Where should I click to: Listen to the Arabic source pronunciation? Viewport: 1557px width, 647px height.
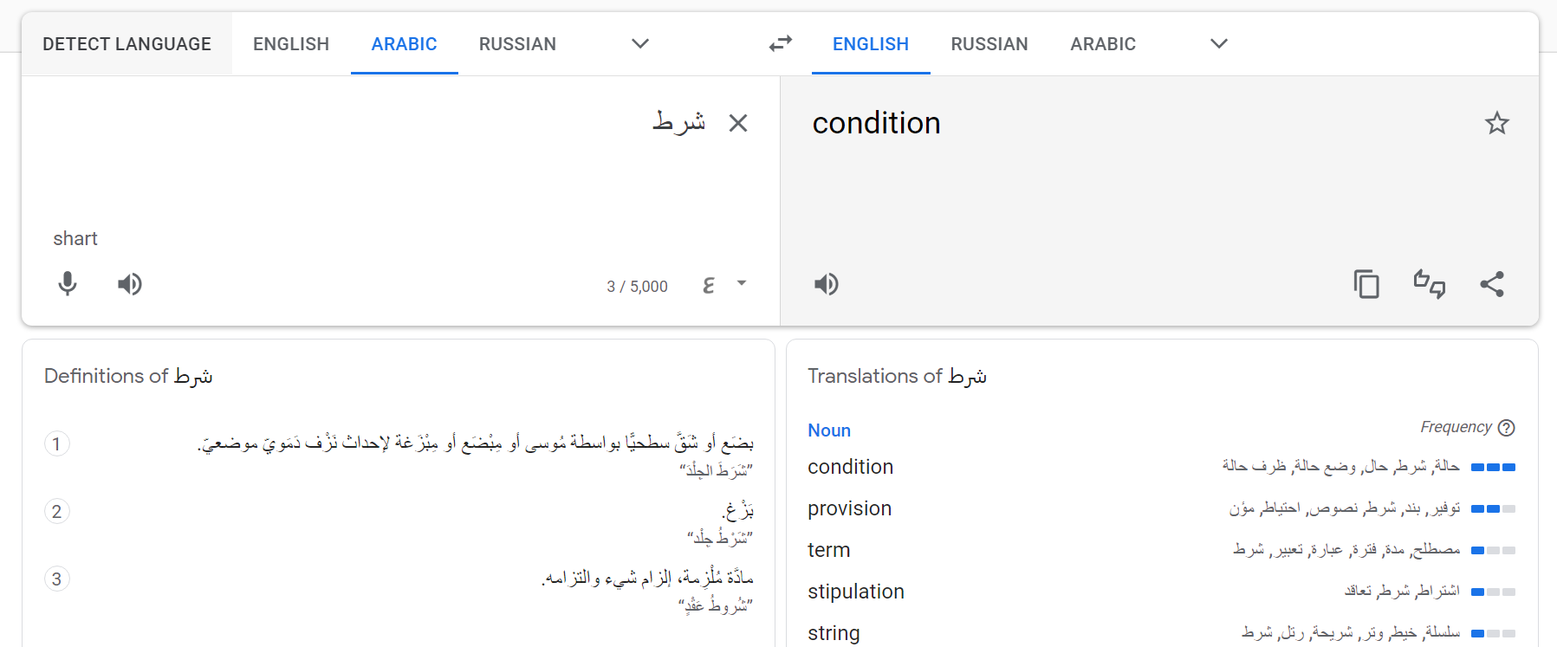130,284
